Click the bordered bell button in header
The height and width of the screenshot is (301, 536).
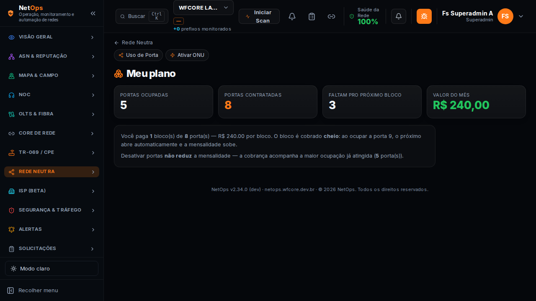[399, 16]
